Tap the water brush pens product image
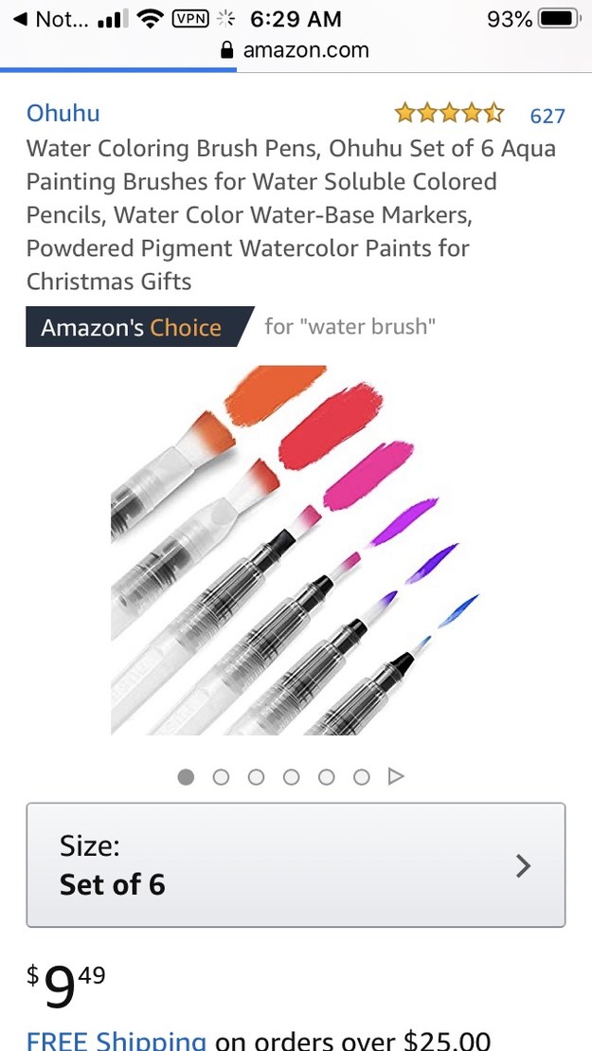 [x=296, y=550]
